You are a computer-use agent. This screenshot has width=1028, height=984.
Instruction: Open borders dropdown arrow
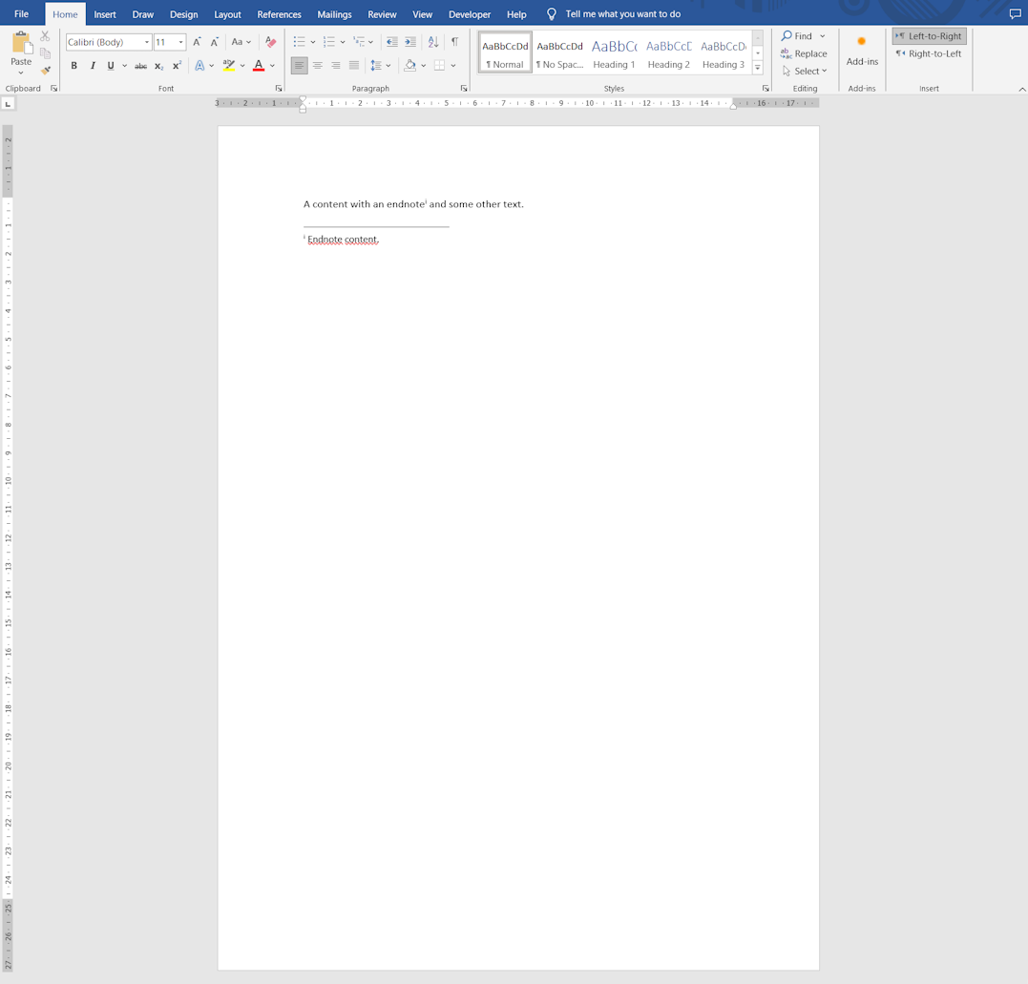pyautogui.click(x=453, y=66)
